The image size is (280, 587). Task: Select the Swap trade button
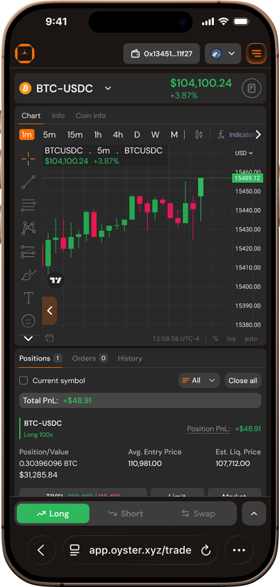[x=199, y=514]
